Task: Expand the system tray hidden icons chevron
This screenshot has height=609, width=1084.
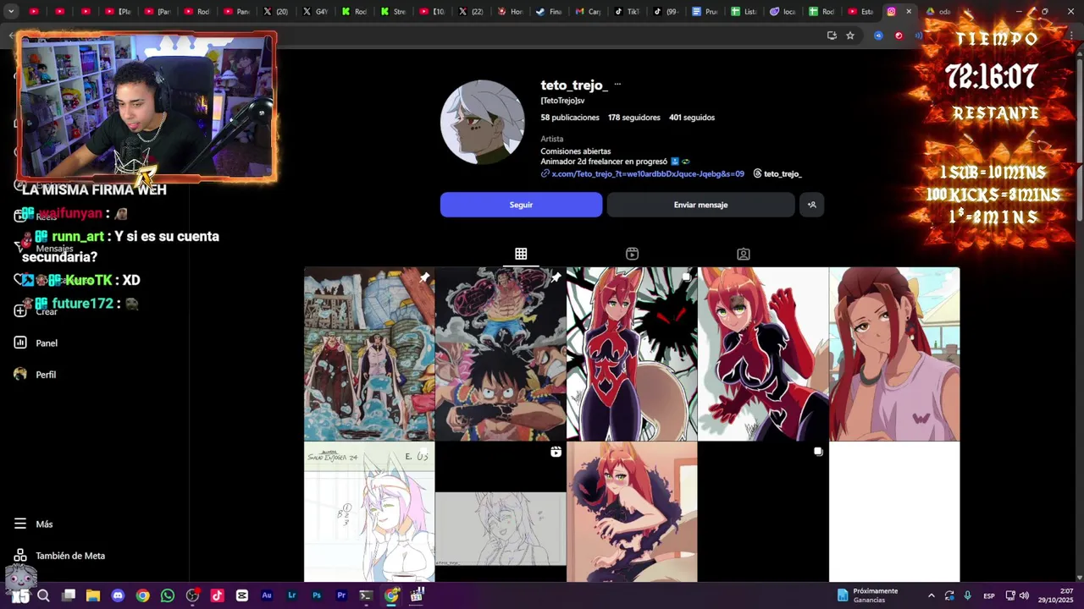Action: (x=931, y=595)
